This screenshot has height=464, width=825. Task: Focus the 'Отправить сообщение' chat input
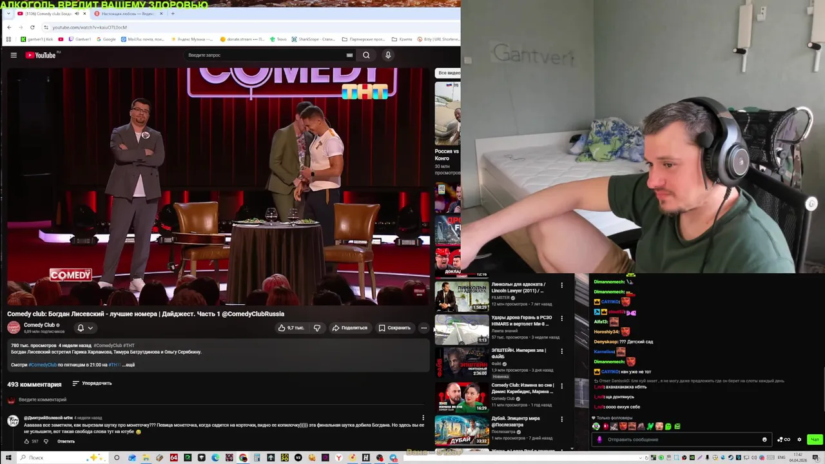[x=682, y=440]
